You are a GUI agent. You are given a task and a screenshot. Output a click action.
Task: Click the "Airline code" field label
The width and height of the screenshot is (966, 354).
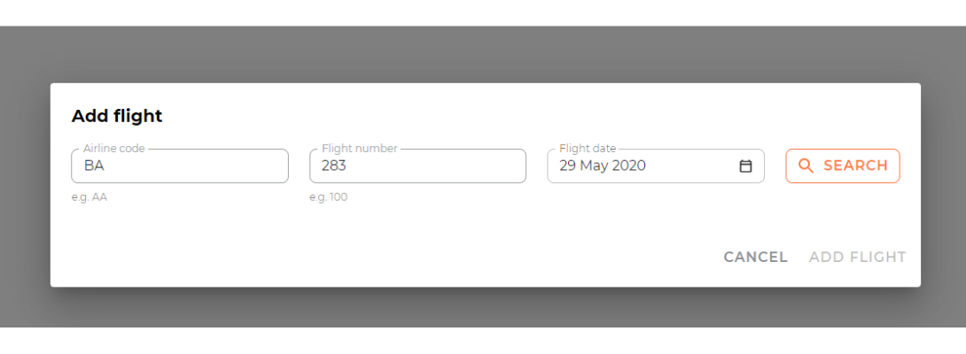pyautogui.click(x=114, y=149)
